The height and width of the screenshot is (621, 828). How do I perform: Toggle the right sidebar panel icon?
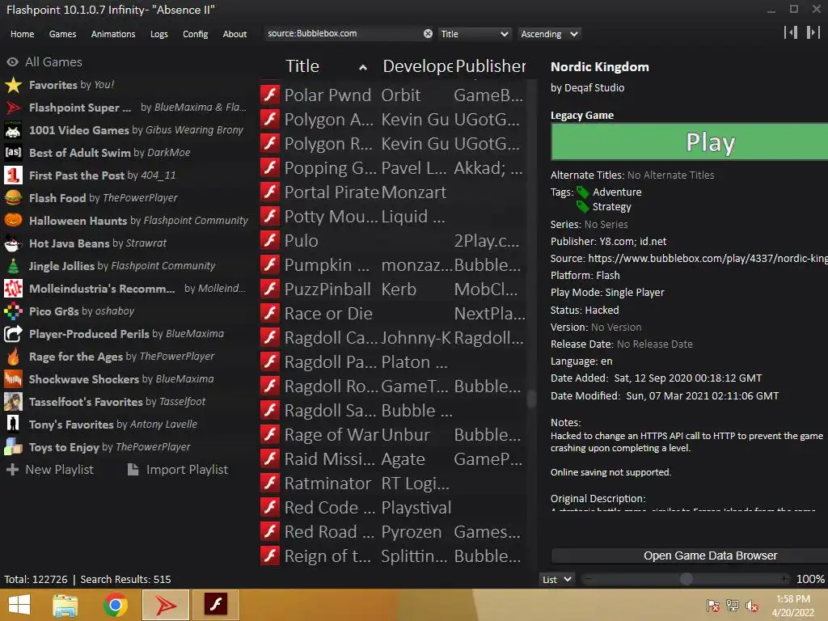[x=813, y=32]
